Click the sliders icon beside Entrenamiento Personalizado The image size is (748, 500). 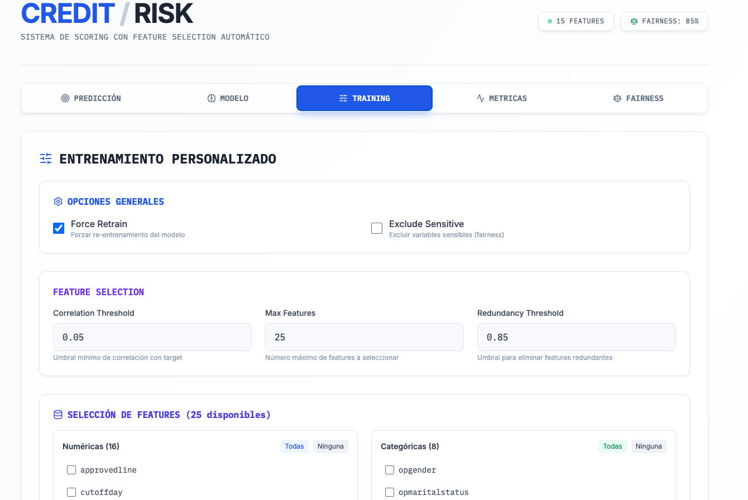point(45,158)
